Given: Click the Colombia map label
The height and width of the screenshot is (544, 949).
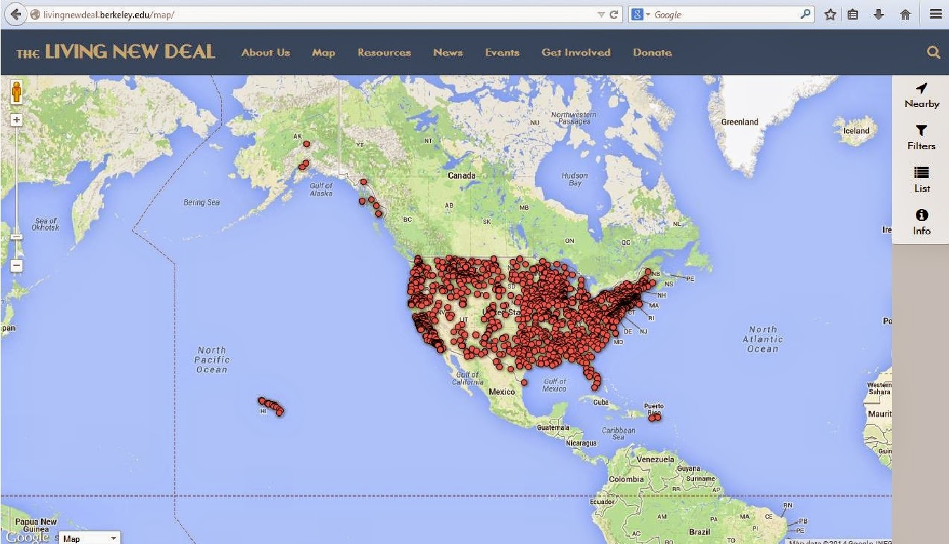Looking at the screenshot, I should pyautogui.click(x=626, y=479).
